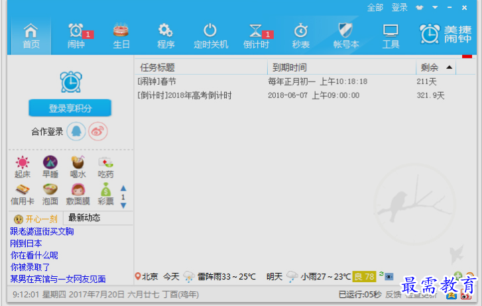Viewport: 482px width, 306px height.
Task: Click the skin (shirt) icon in title bar
Action: [420, 8]
